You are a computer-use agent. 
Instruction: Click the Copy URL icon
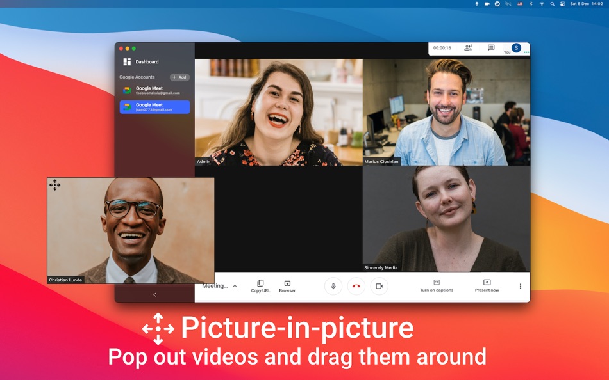click(x=260, y=283)
